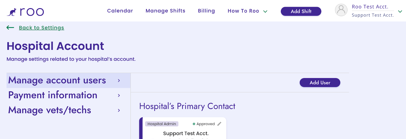
Task: Click the back arrow icon
Action: click(x=10, y=27)
